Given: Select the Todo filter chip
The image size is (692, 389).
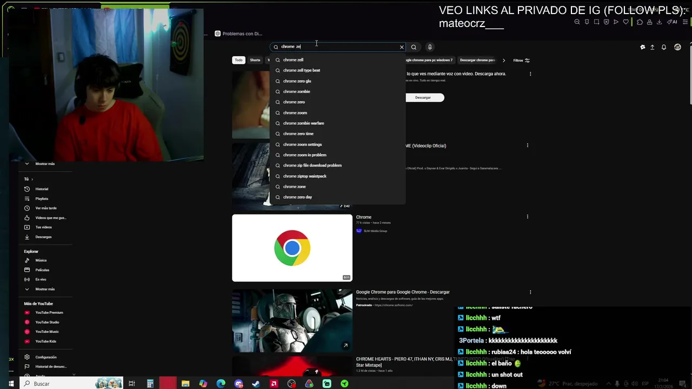Looking at the screenshot, I should click(238, 61).
